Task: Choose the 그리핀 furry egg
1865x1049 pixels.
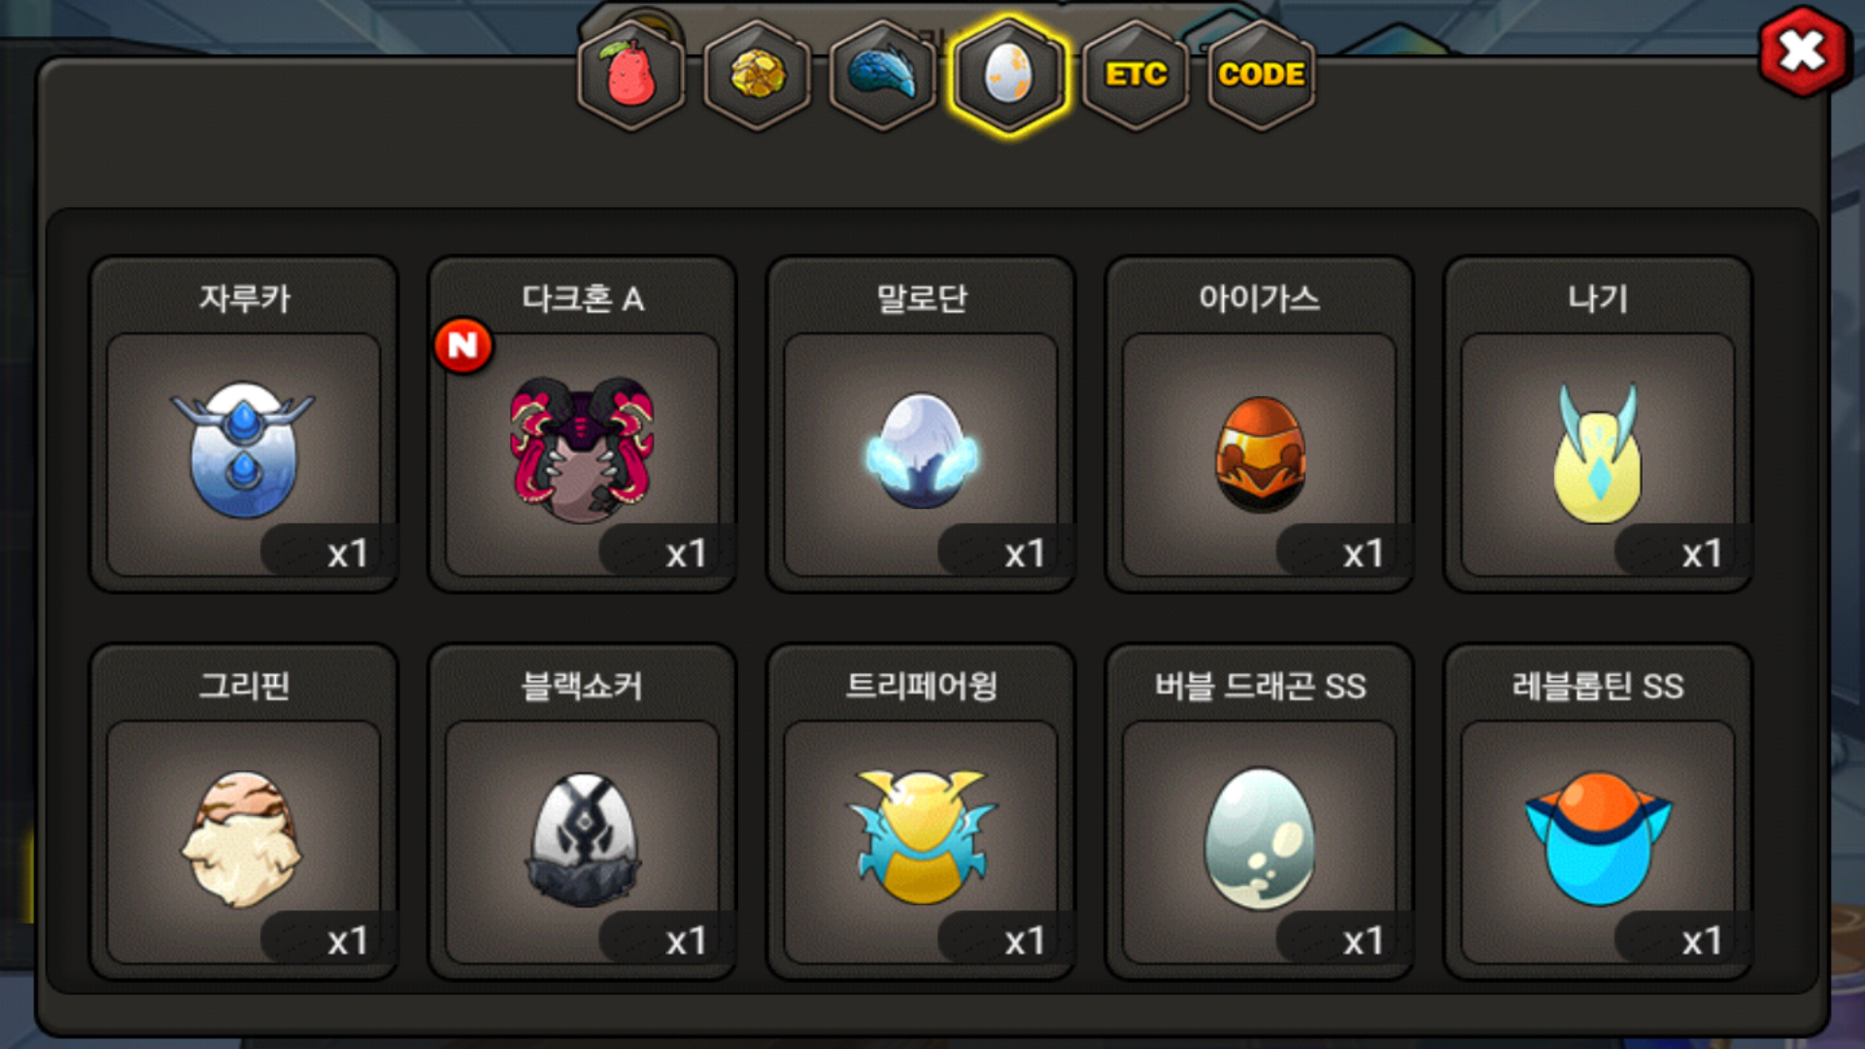Action: 243,839
